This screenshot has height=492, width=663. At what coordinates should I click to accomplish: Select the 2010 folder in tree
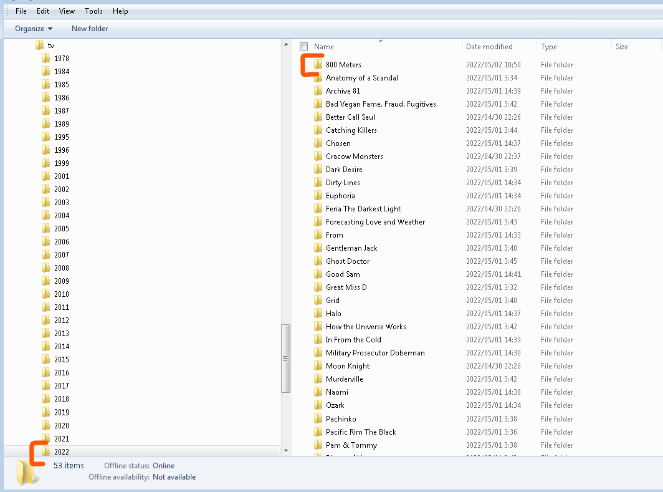[x=61, y=294]
